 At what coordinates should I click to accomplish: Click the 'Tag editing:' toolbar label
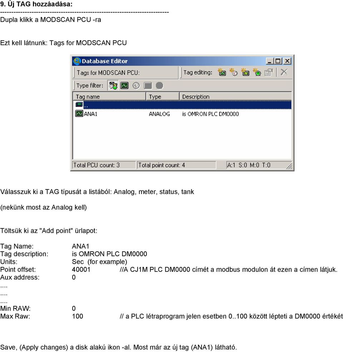(x=198, y=72)
